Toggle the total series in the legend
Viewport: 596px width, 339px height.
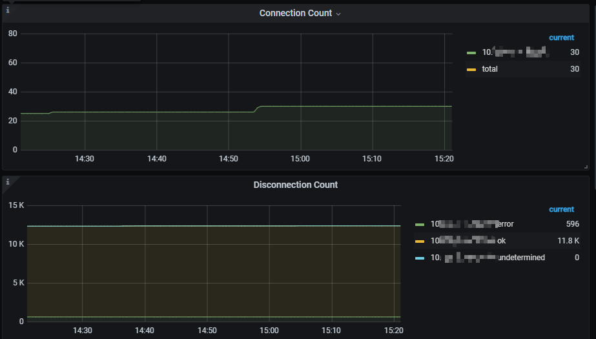pos(489,69)
